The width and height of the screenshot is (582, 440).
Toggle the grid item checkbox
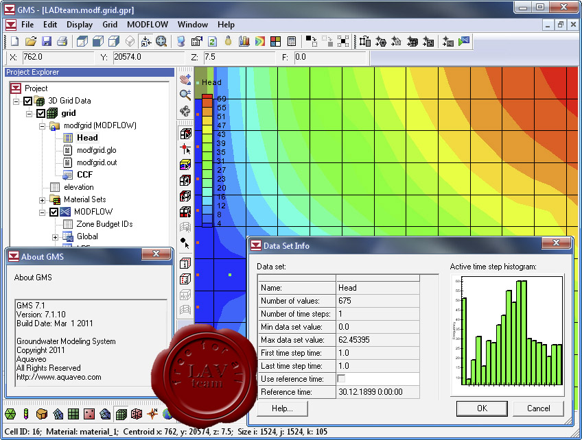[x=40, y=113]
